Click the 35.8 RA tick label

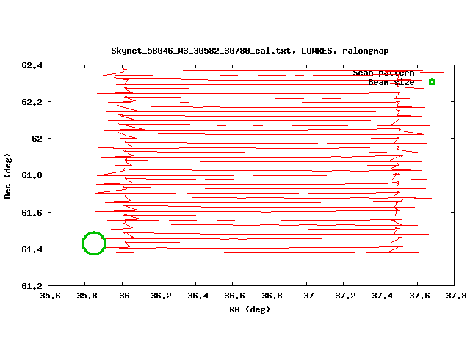click(x=87, y=296)
